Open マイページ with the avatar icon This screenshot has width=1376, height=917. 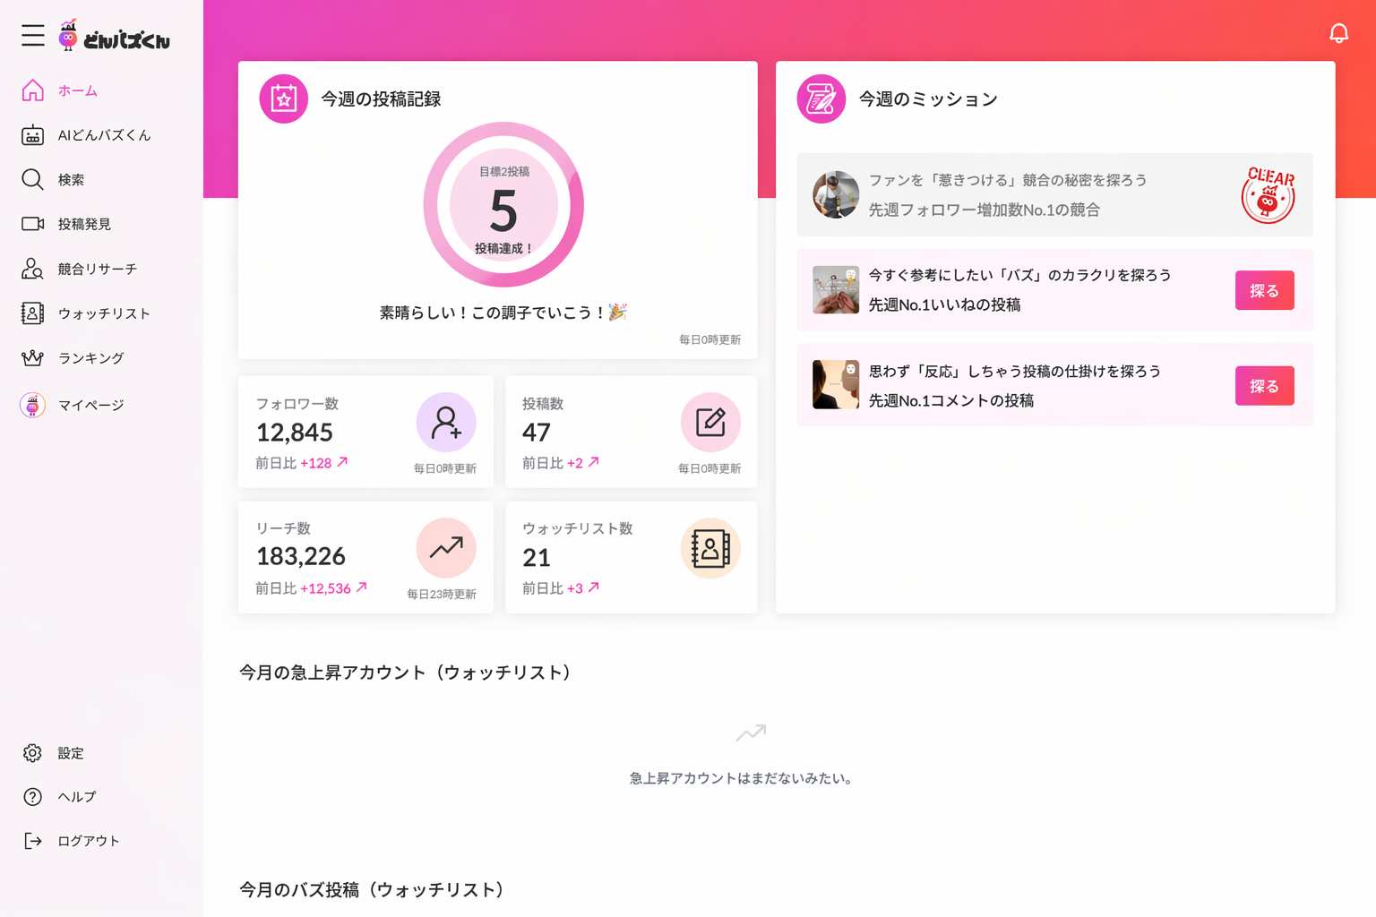(90, 405)
